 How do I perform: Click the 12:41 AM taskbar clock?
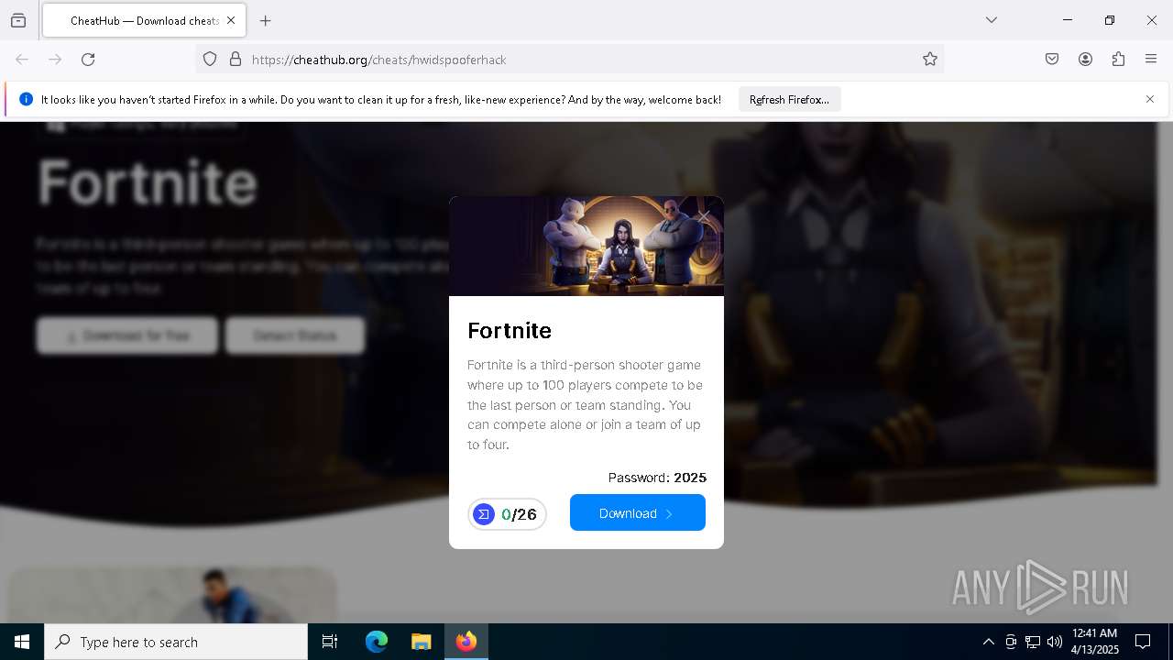tap(1095, 642)
